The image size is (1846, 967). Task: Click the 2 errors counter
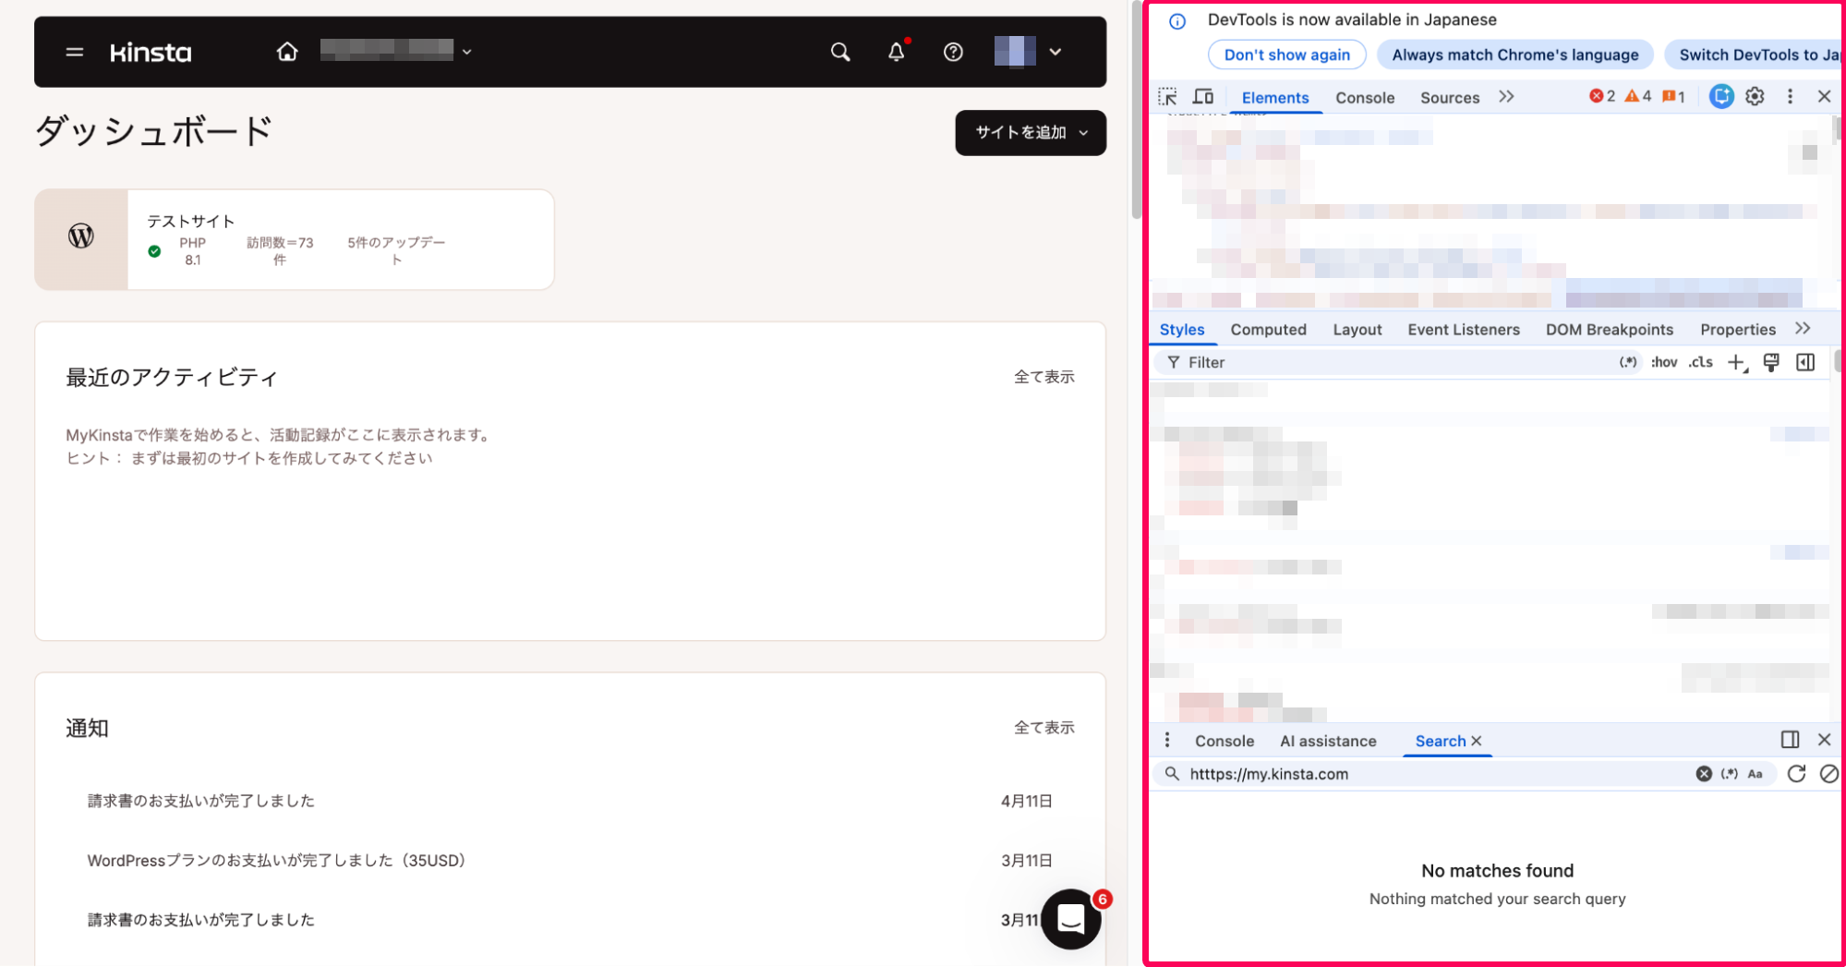1602,96
